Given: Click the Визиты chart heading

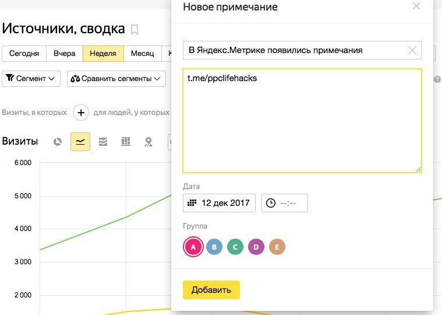Looking at the screenshot, I should point(20,141).
